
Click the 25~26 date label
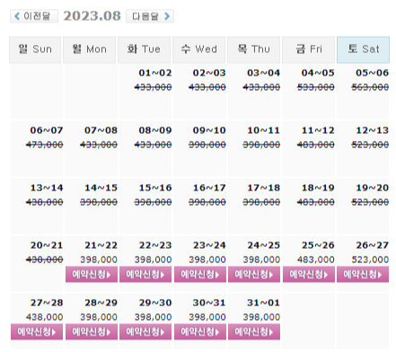(318, 245)
